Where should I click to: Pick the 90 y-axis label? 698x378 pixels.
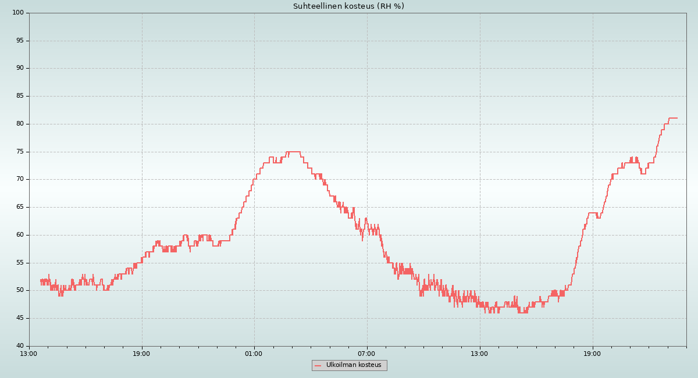click(x=20, y=68)
